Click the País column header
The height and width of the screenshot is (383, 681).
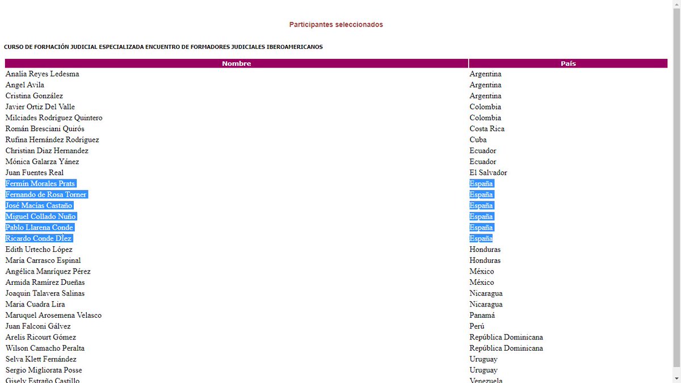tap(568, 64)
